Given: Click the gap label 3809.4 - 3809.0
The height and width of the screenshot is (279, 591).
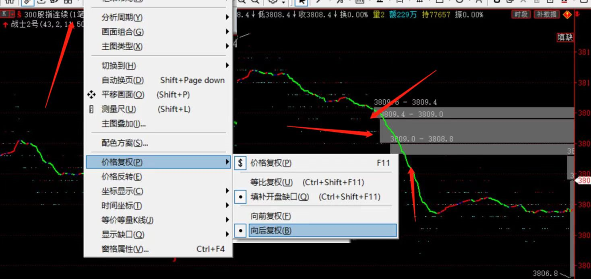Looking at the screenshot, I should pos(411,114).
